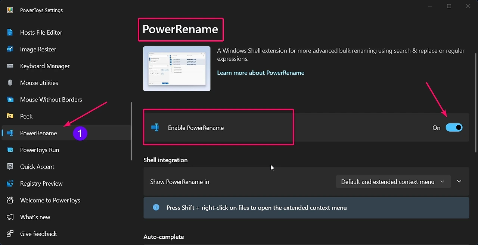Select the Peek sidebar item
Image resolution: width=478 pixels, height=245 pixels.
66,116
